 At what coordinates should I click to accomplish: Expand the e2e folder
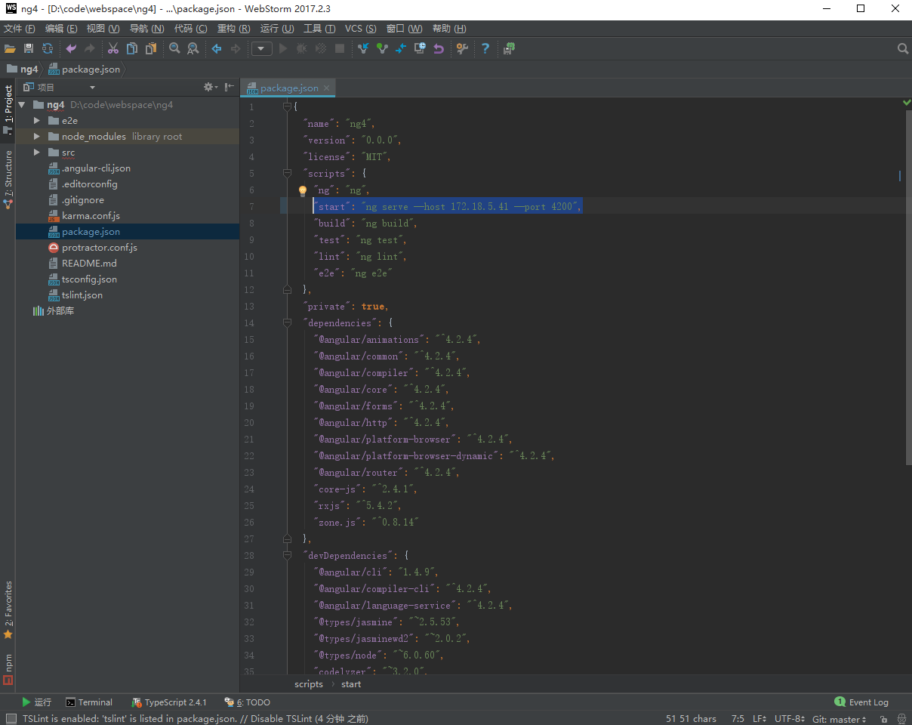tap(36, 121)
